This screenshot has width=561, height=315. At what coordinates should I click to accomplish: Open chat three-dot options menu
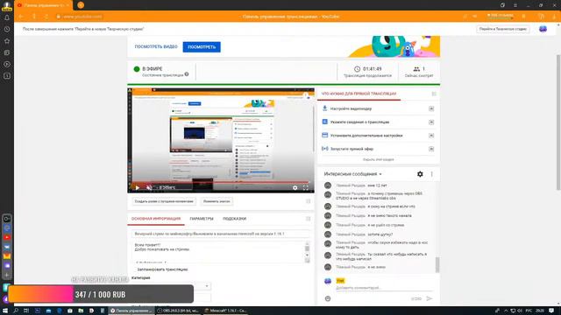click(432, 174)
